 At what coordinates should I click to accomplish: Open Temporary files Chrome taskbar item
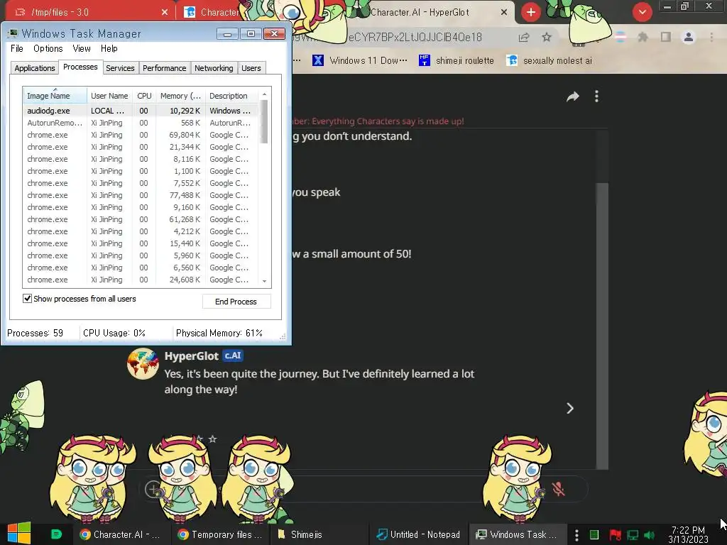click(220, 534)
